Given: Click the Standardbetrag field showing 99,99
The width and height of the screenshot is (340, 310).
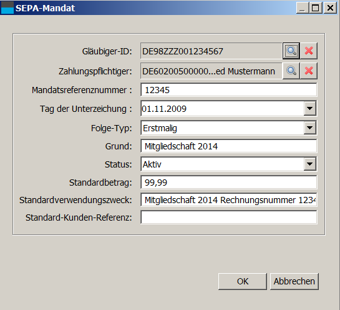Looking at the screenshot, I should click(x=229, y=182).
